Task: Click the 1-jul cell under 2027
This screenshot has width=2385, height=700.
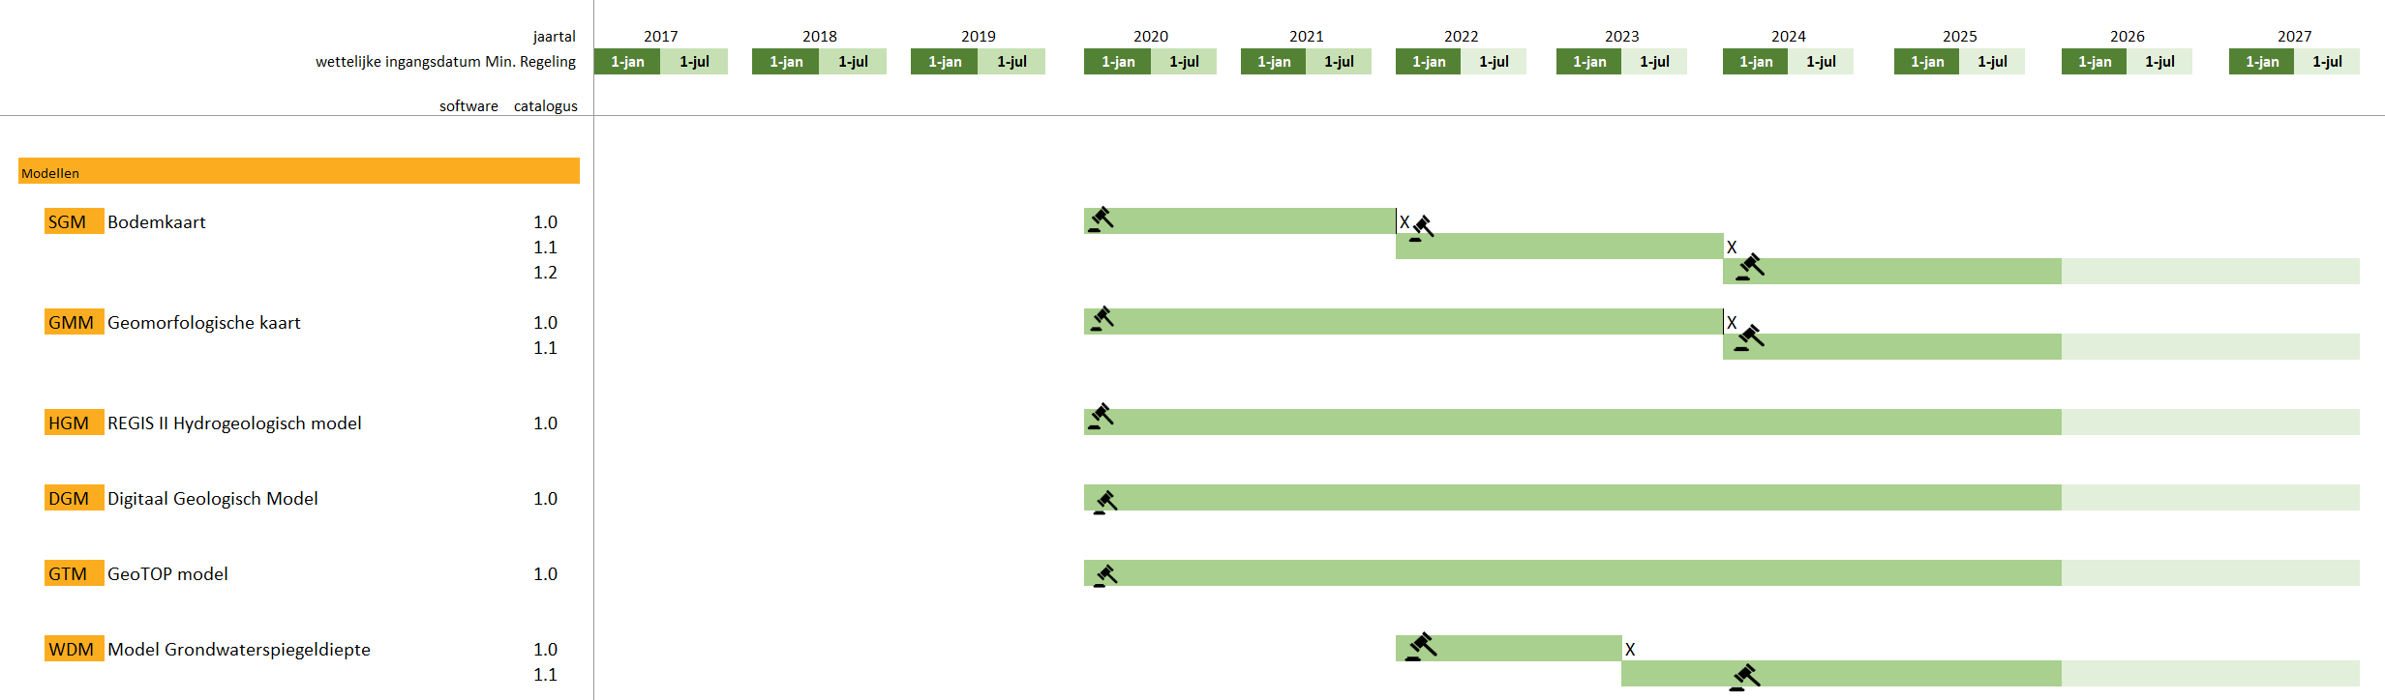Action: tap(2327, 62)
